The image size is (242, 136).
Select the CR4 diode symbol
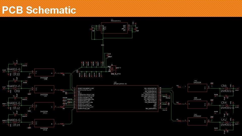point(227,105)
